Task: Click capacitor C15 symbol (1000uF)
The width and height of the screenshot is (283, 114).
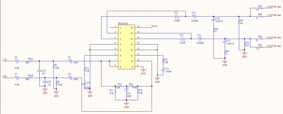Action: (x=199, y=39)
